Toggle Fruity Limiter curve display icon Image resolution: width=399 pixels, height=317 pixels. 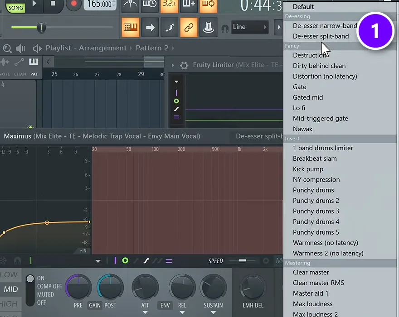[x=176, y=109]
